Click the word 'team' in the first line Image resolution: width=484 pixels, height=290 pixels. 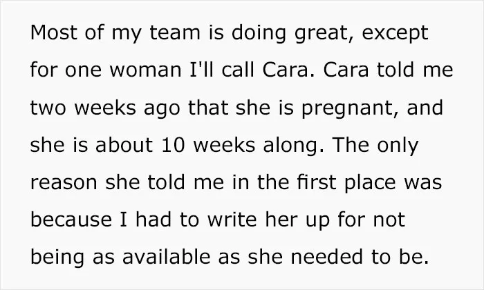click(x=175, y=32)
